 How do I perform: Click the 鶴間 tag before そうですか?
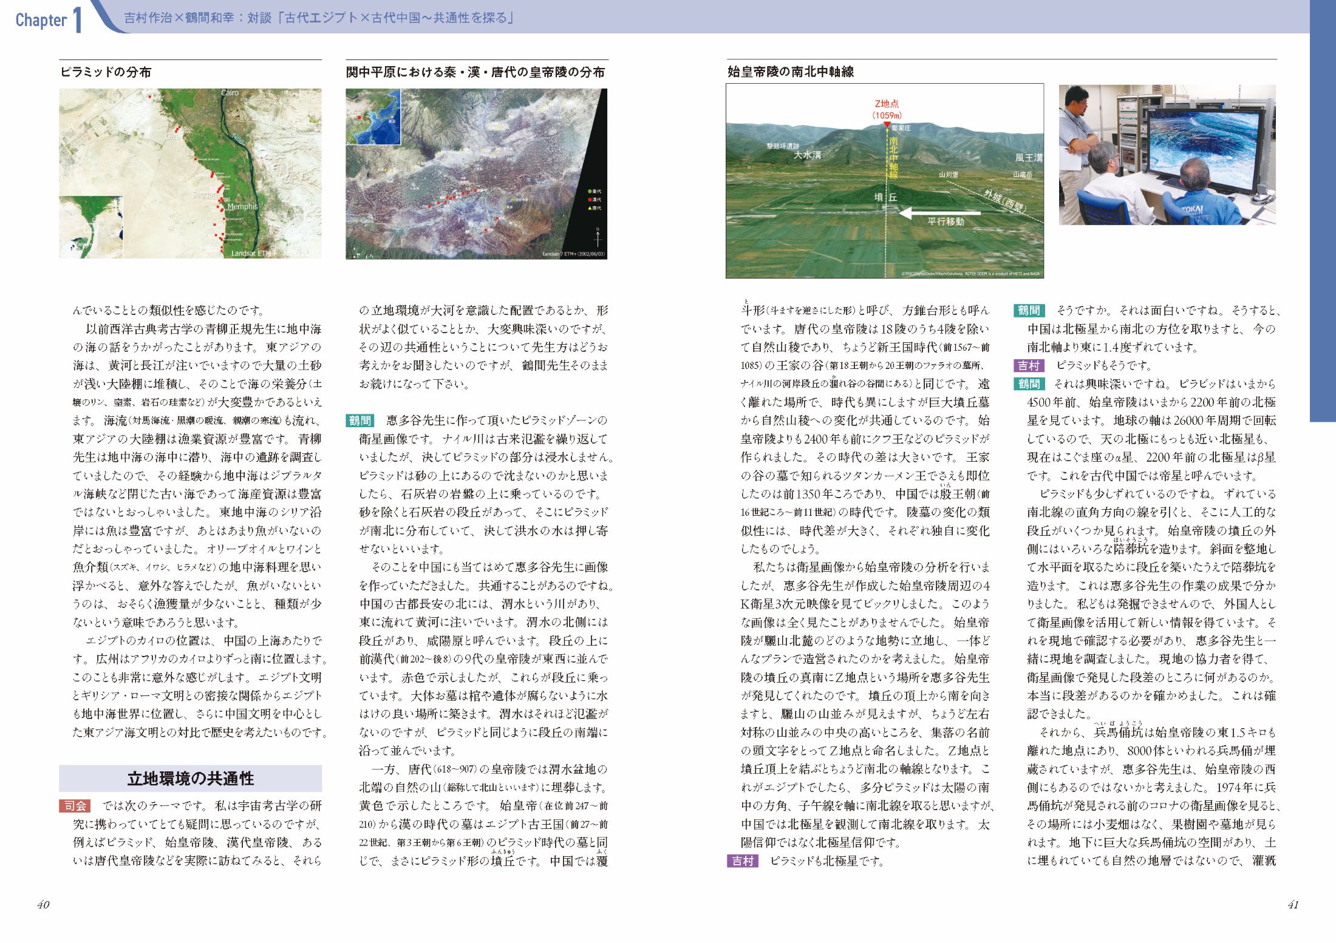pyautogui.click(x=1029, y=310)
